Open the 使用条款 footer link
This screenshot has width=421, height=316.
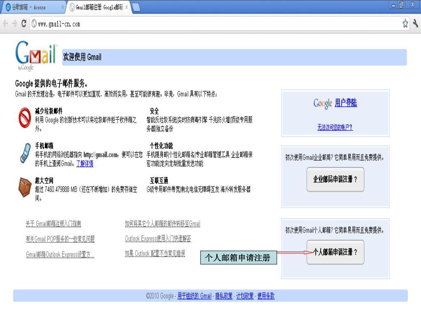[x=266, y=296]
